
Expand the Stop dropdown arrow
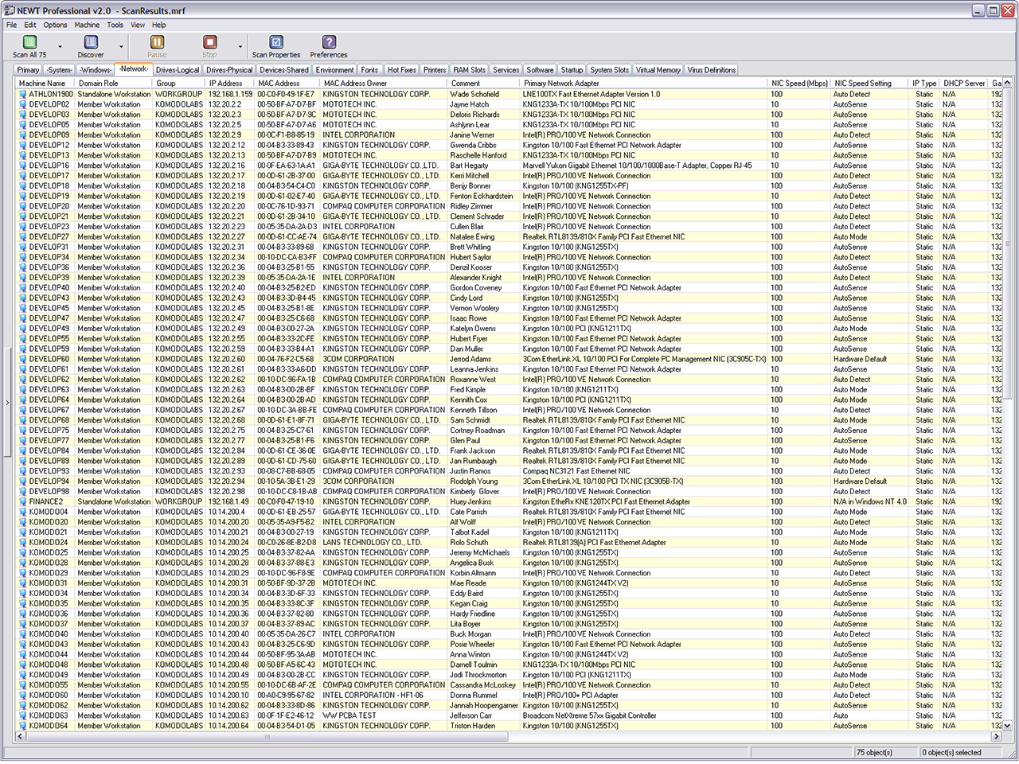[240, 47]
